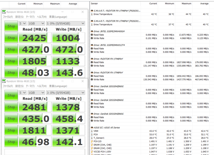Click ASUS EC sensor group icon
This screenshot has width=214, height=155.
coord(92,128)
